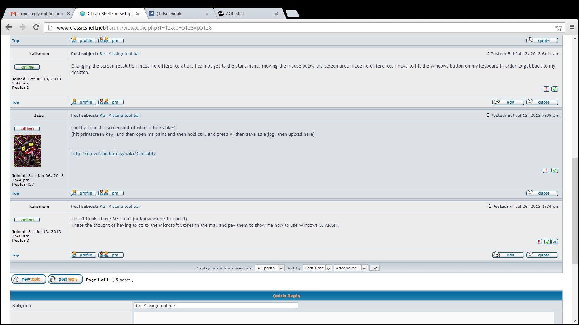This screenshot has height=325, width=579.
Task: Click the red report icon on Jcee's post
Action: point(546,170)
